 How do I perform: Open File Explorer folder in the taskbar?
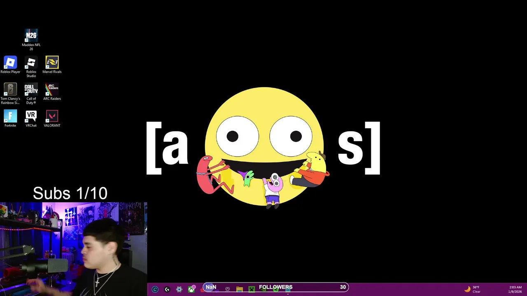240,289
